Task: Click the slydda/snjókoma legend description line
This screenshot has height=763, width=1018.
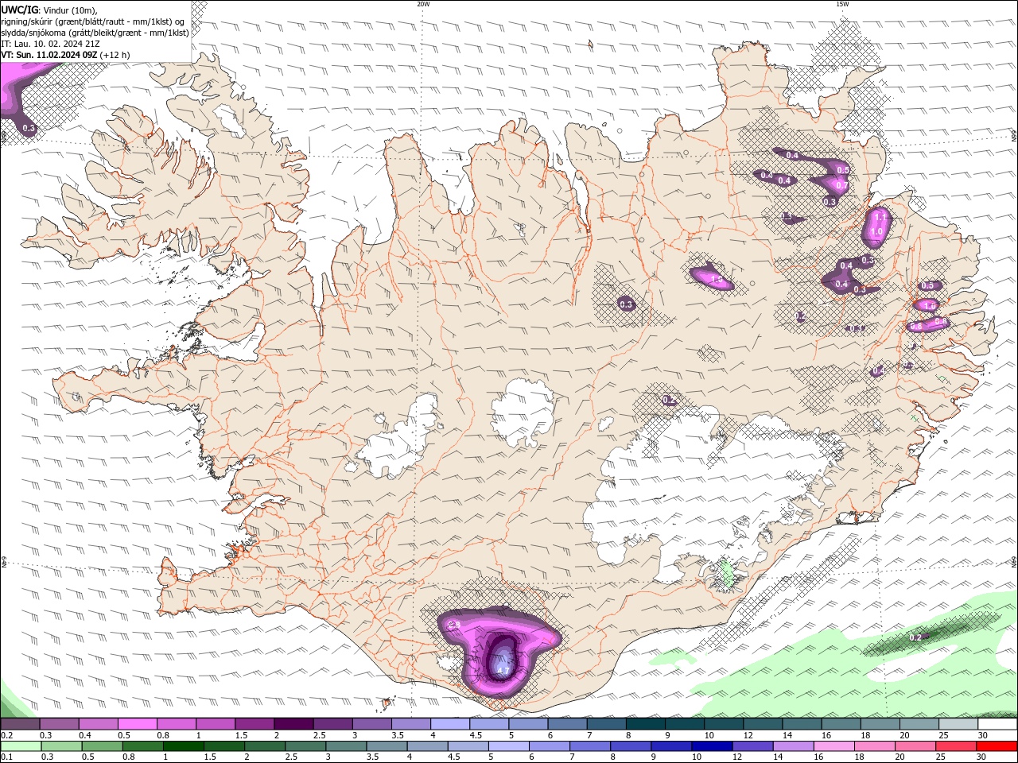Action: point(95,33)
